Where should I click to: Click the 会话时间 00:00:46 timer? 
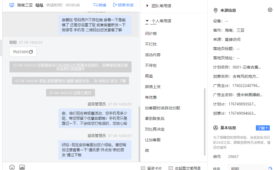click(x=63, y=5)
